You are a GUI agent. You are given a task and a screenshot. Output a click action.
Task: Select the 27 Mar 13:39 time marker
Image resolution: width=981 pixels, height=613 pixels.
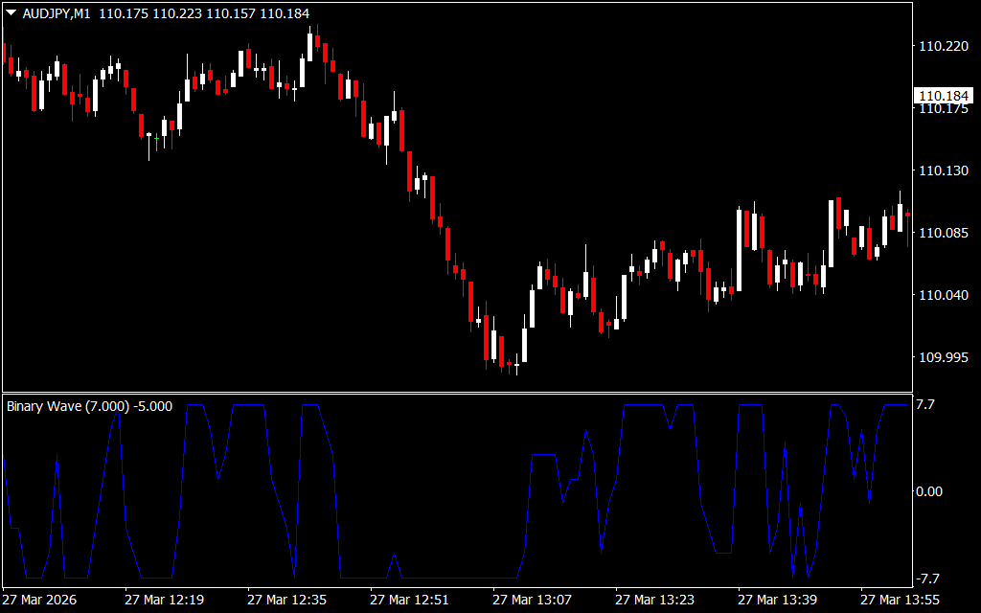coord(777,600)
